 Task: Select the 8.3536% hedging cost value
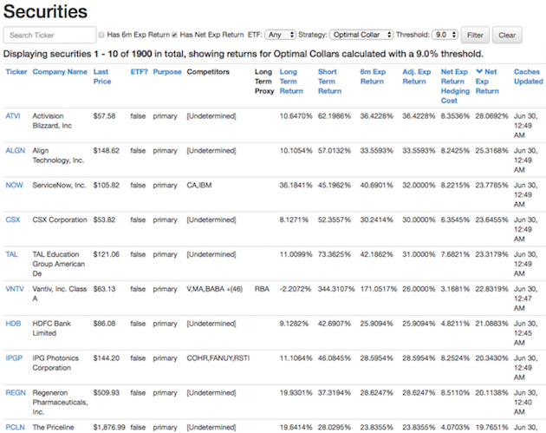[x=455, y=116]
